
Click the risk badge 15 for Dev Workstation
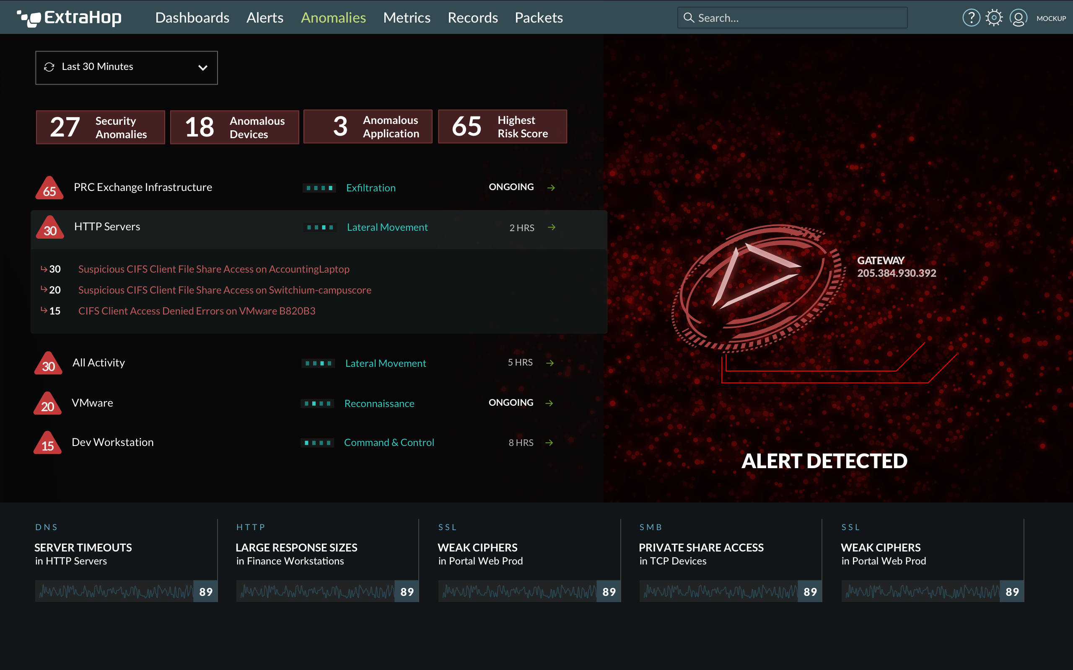(x=47, y=443)
